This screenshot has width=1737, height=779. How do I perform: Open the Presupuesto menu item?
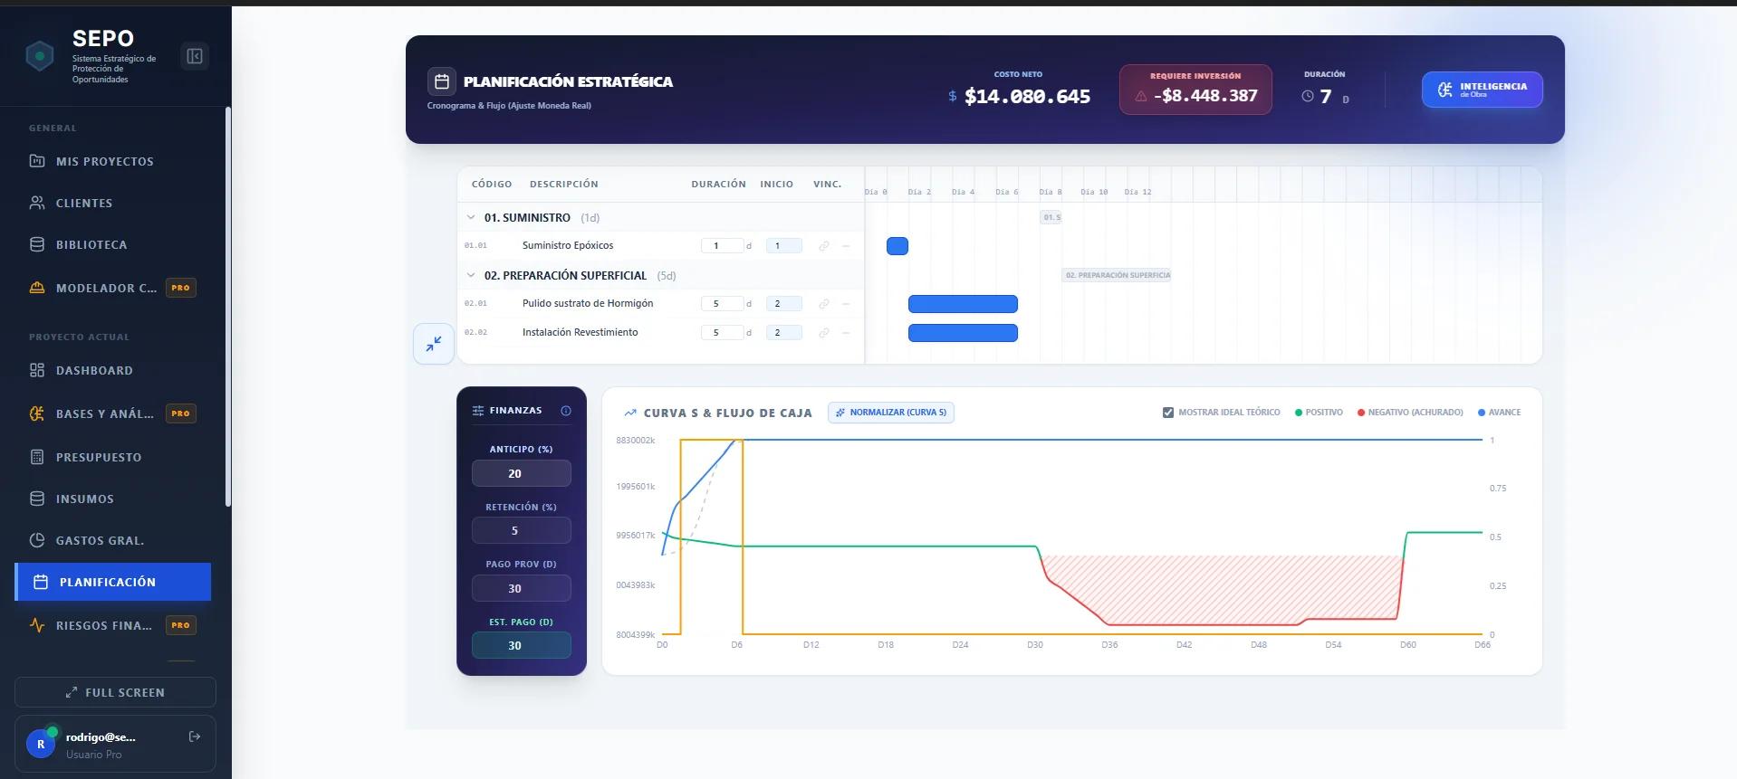pyautogui.click(x=99, y=458)
